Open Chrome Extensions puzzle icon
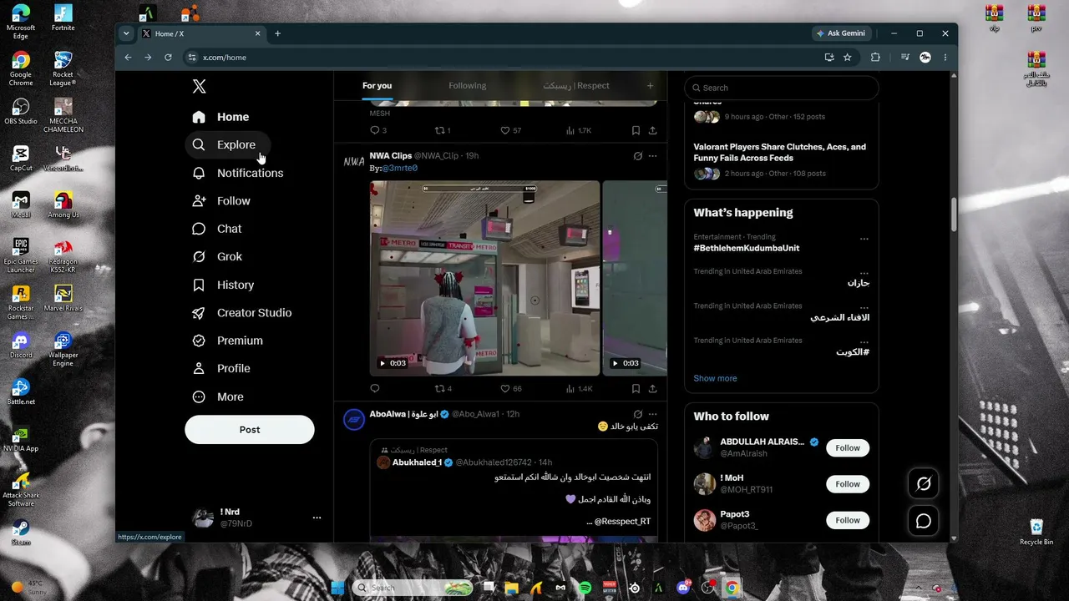The width and height of the screenshot is (1069, 601). click(875, 58)
